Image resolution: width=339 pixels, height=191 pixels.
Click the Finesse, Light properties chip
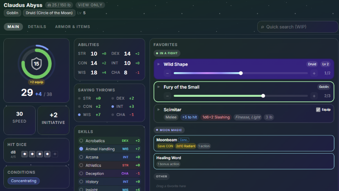(248, 117)
